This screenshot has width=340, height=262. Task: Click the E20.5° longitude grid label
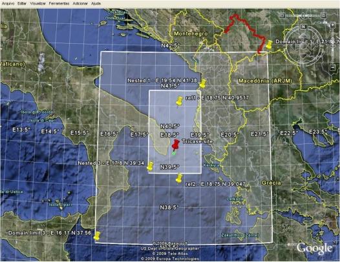coord(229,135)
